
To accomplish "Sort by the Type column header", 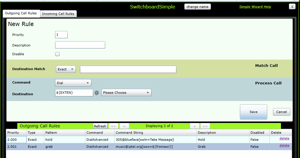I will 35,132.
